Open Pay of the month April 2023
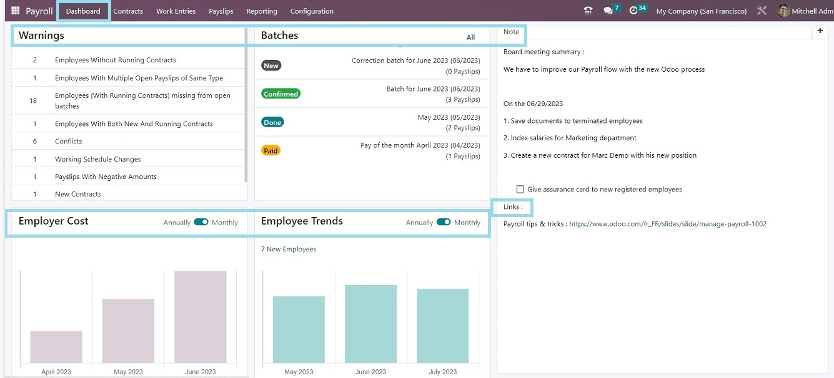Screen dimensions: 834x378 [x=420, y=145]
